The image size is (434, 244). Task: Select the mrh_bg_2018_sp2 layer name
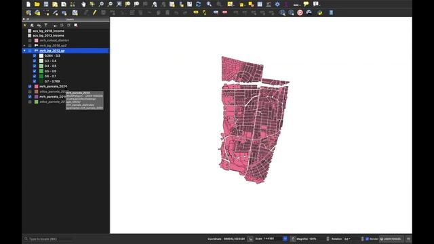point(53,45)
